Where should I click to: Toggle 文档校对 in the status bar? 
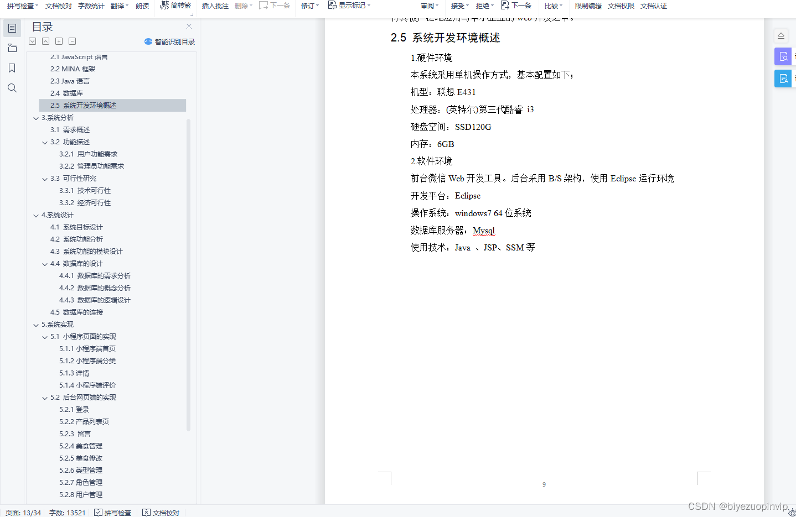[x=161, y=513]
